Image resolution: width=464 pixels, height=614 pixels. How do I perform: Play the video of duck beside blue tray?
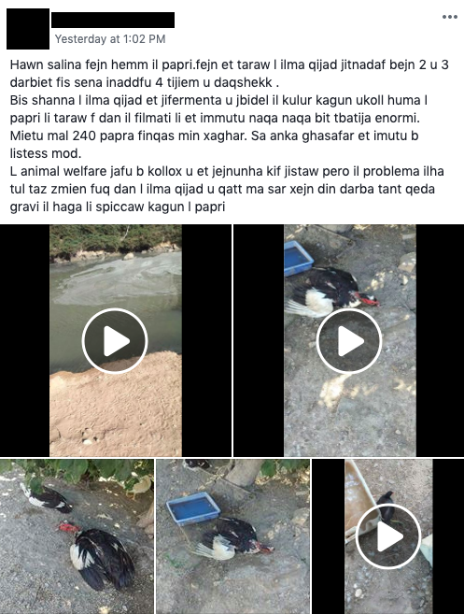tap(349, 340)
